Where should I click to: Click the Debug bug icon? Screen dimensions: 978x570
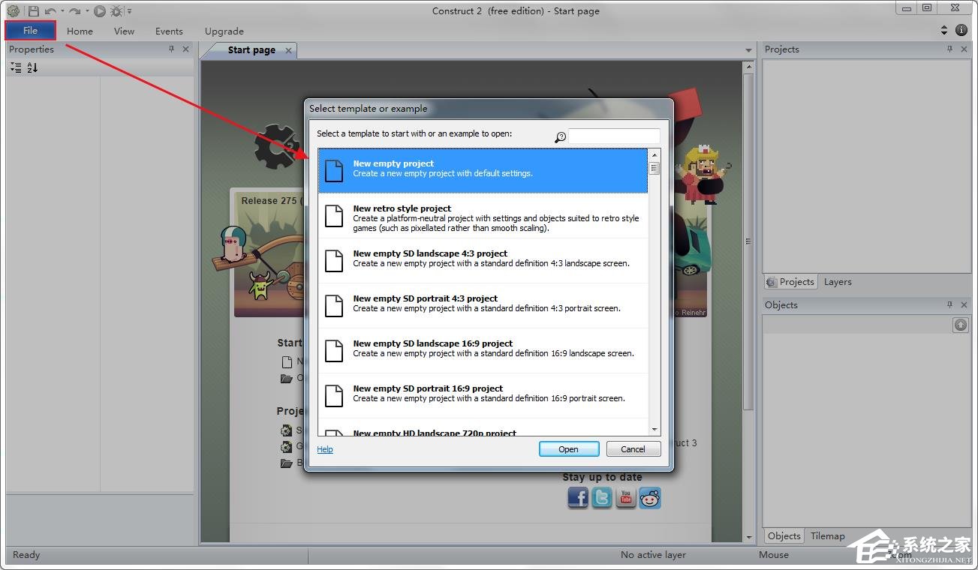[116, 11]
